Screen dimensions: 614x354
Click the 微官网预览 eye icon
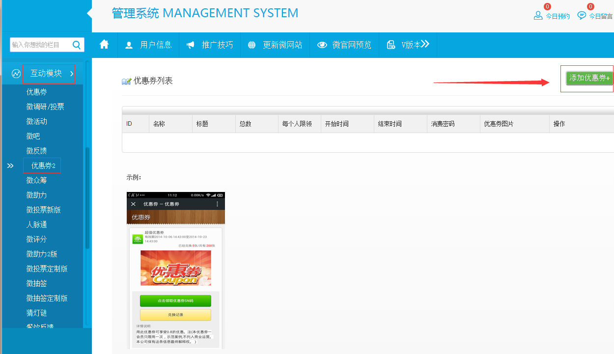pos(322,45)
